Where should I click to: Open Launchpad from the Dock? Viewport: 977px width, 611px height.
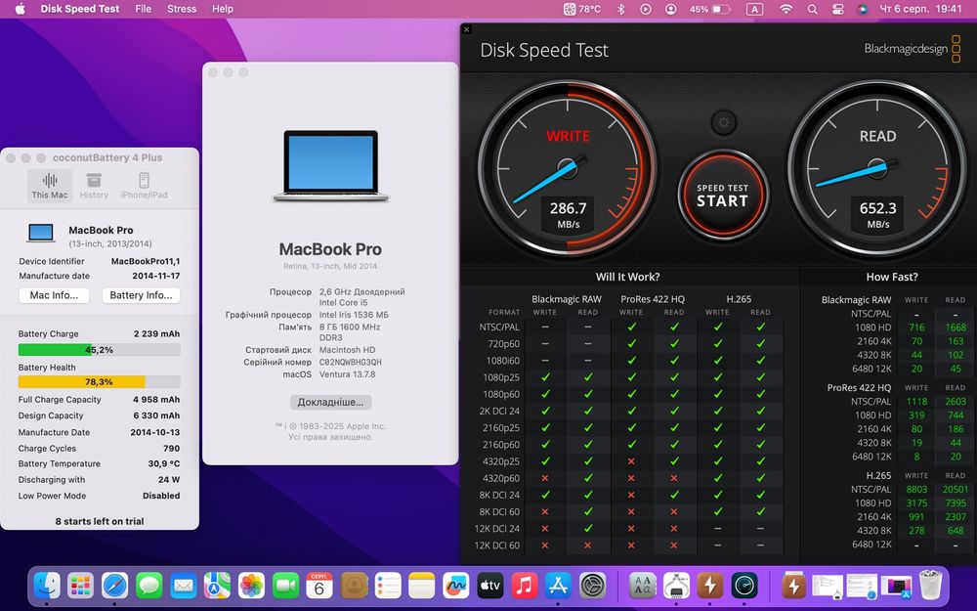coord(81,586)
